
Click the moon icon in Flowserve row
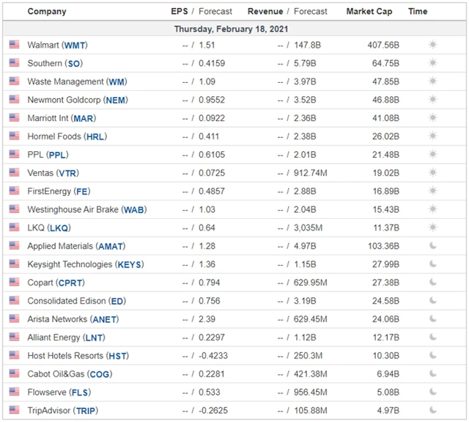[x=432, y=392]
